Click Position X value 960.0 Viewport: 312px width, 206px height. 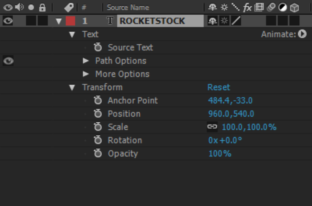pyautogui.click(x=219, y=114)
